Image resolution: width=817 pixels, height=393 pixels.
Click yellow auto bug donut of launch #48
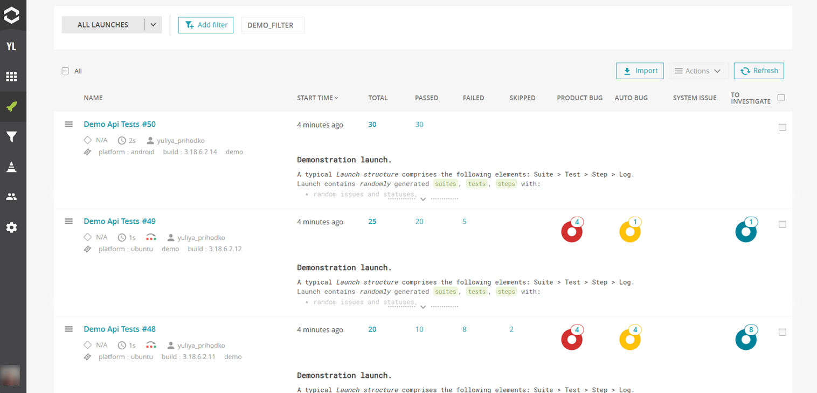[x=630, y=340]
